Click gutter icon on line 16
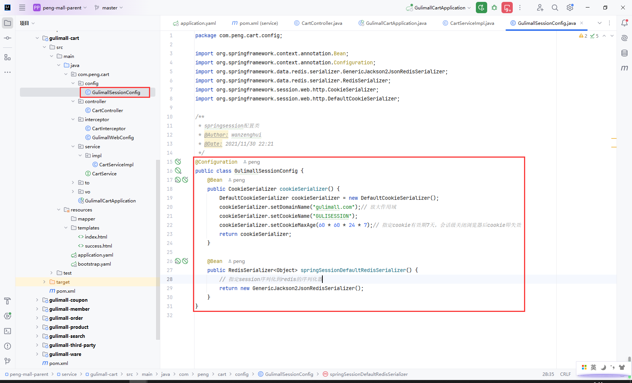This screenshot has width=632, height=383. [x=178, y=171]
